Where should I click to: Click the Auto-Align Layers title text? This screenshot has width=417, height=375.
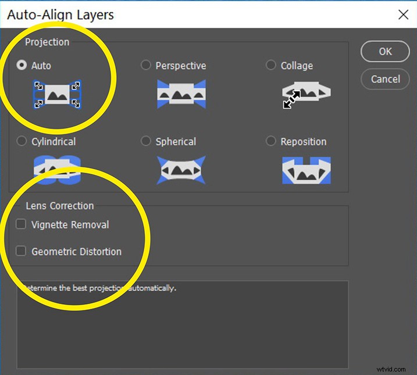(60, 15)
